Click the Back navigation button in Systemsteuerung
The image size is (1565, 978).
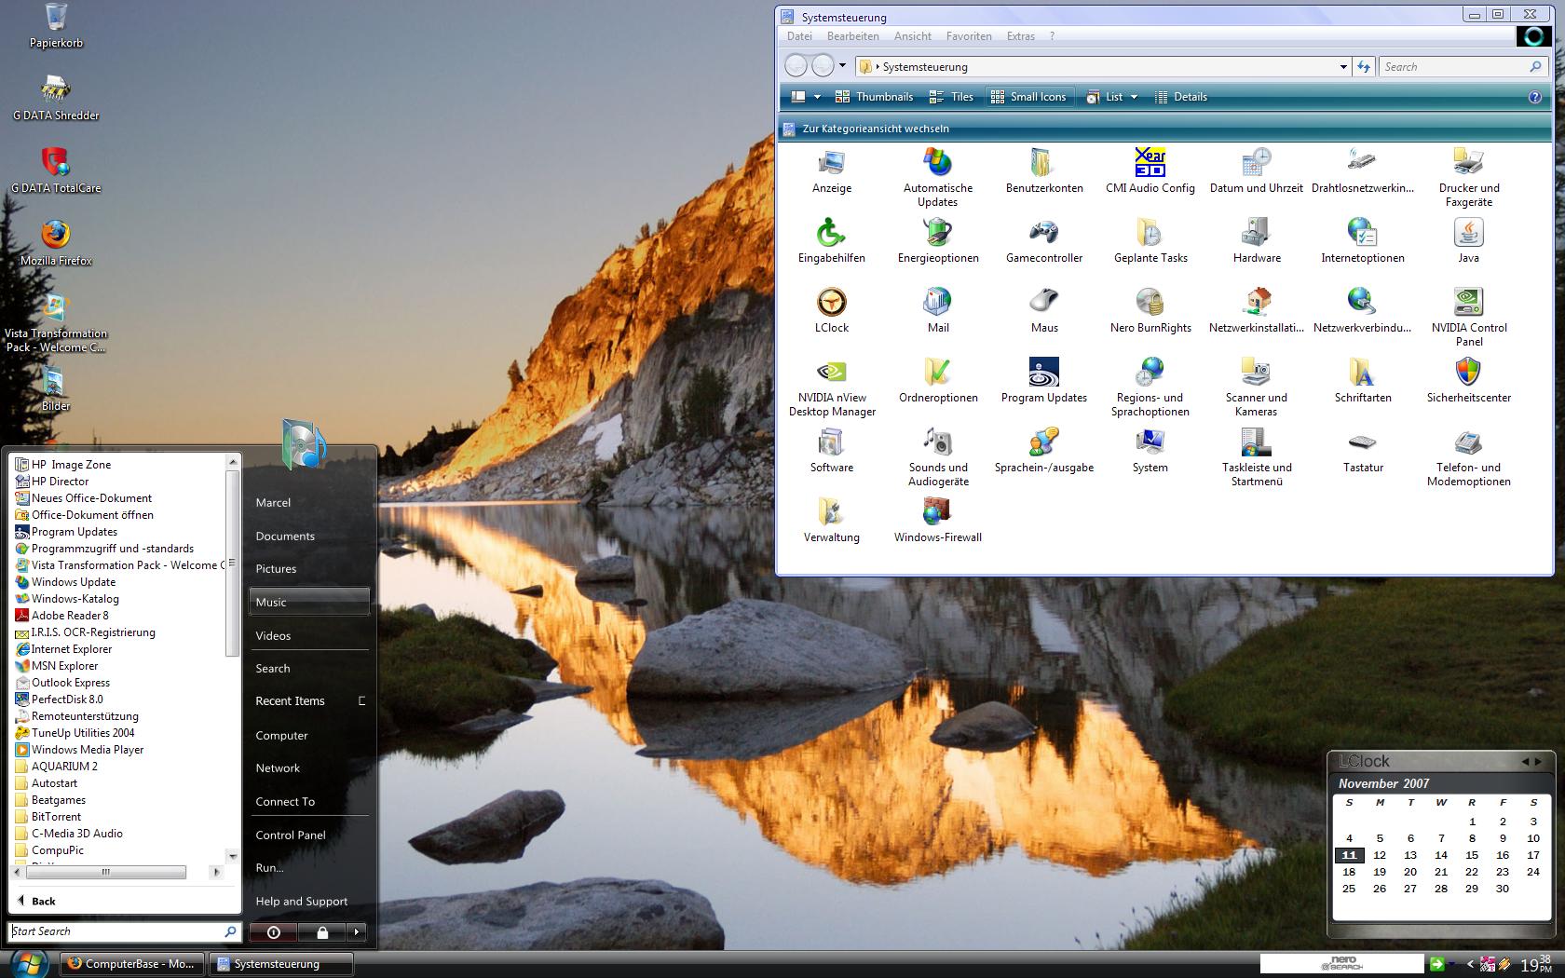(796, 66)
